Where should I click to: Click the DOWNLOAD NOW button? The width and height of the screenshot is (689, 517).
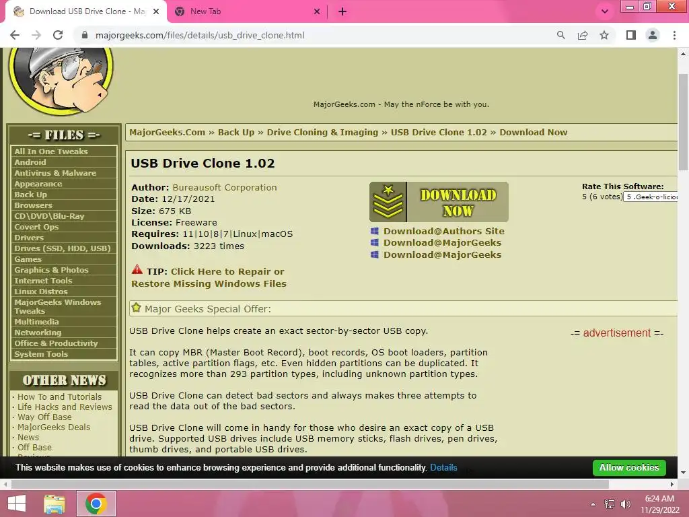point(439,202)
